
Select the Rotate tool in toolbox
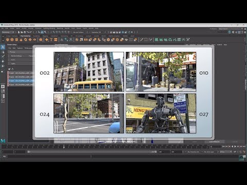click(x=3, y=66)
